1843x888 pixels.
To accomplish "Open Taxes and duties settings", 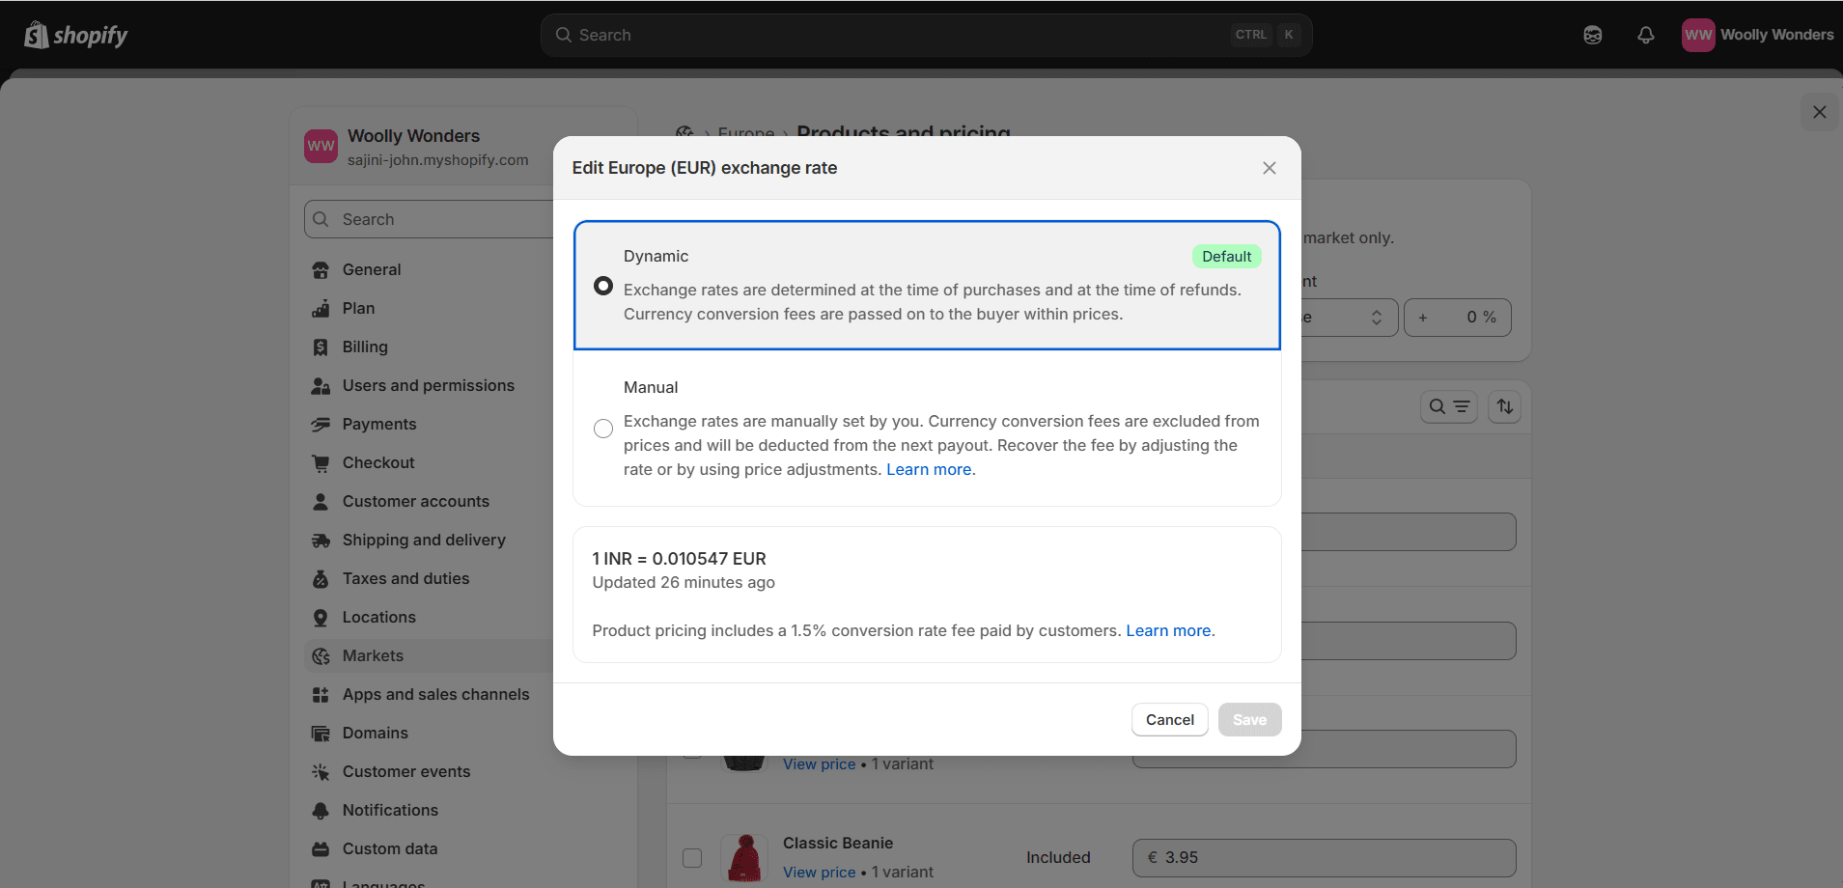I will point(405,578).
